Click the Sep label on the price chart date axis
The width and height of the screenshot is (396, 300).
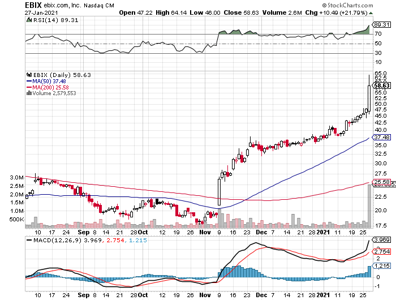[84, 232]
